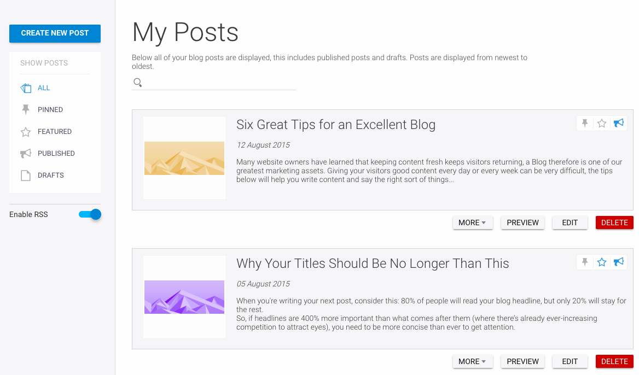Click the page icon beside Drafts filter
Screen dimensions: 639x375
[x=26, y=175]
